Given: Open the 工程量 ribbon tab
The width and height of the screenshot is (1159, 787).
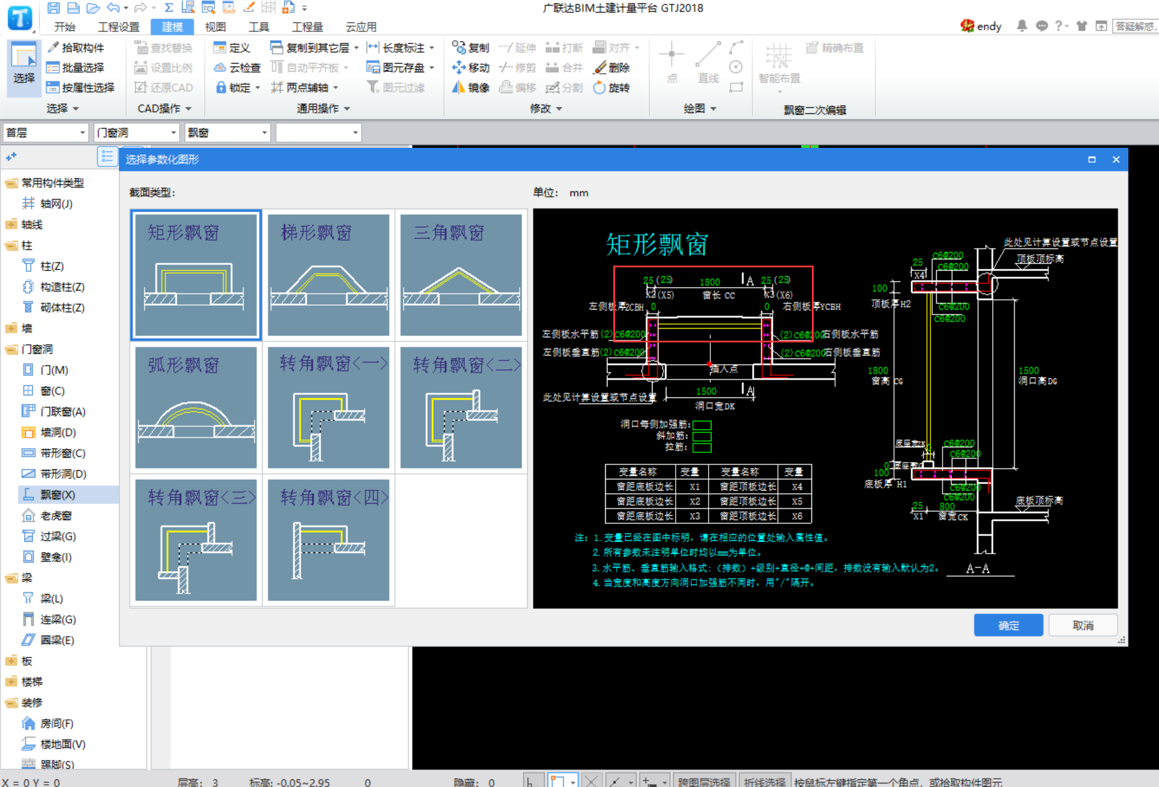Looking at the screenshot, I should [307, 27].
